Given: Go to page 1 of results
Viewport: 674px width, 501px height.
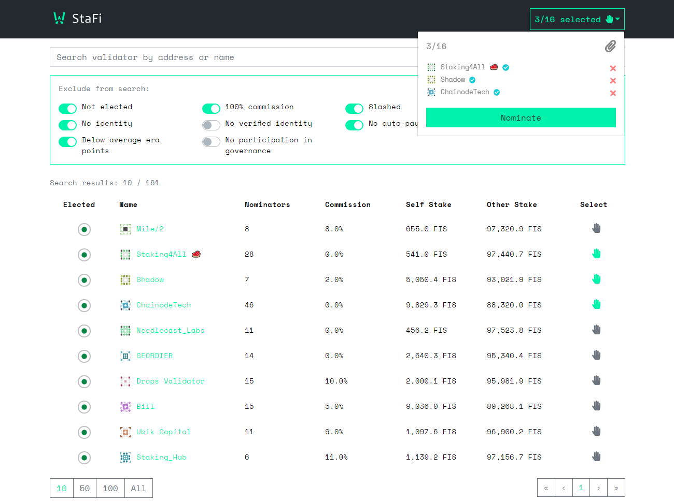Looking at the screenshot, I should (581, 488).
